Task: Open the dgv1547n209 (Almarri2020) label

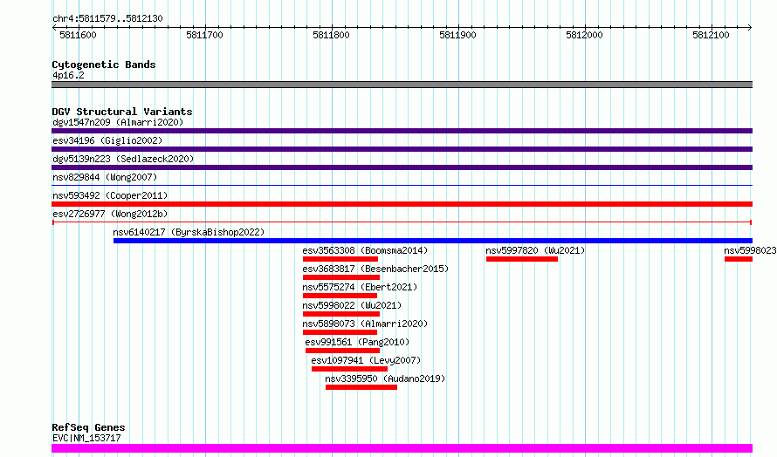Action: pyautogui.click(x=118, y=122)
